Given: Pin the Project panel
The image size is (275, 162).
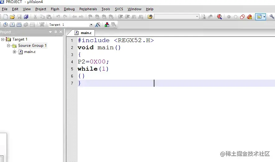Looking at the screenshot, I should click(55, 32).
